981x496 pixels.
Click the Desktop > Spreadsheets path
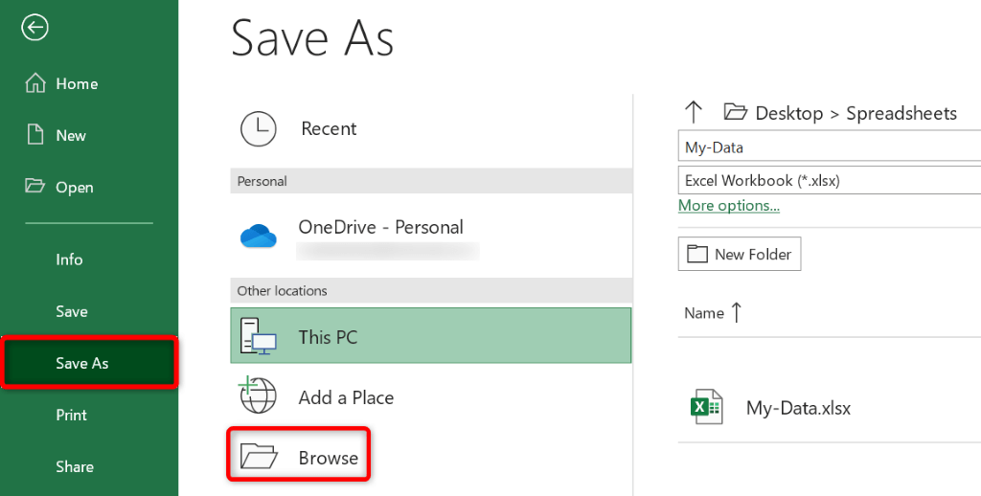click(x=856, y=113)
